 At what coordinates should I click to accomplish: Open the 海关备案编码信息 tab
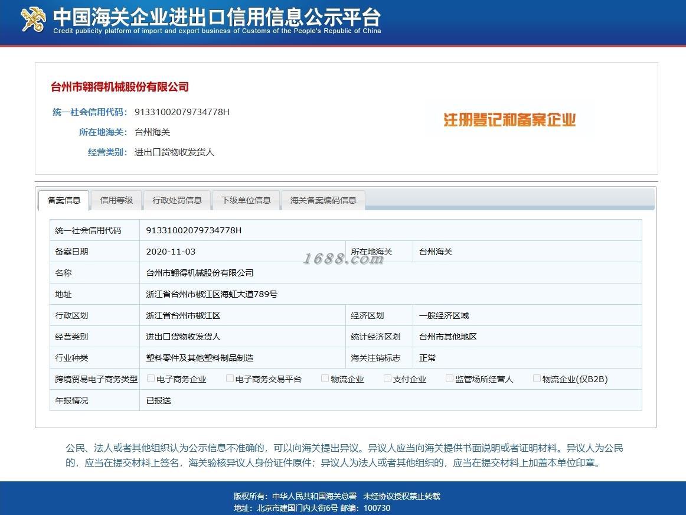(324, 200)
